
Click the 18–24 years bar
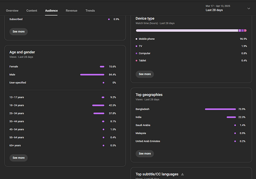click(x=98, y=105)
